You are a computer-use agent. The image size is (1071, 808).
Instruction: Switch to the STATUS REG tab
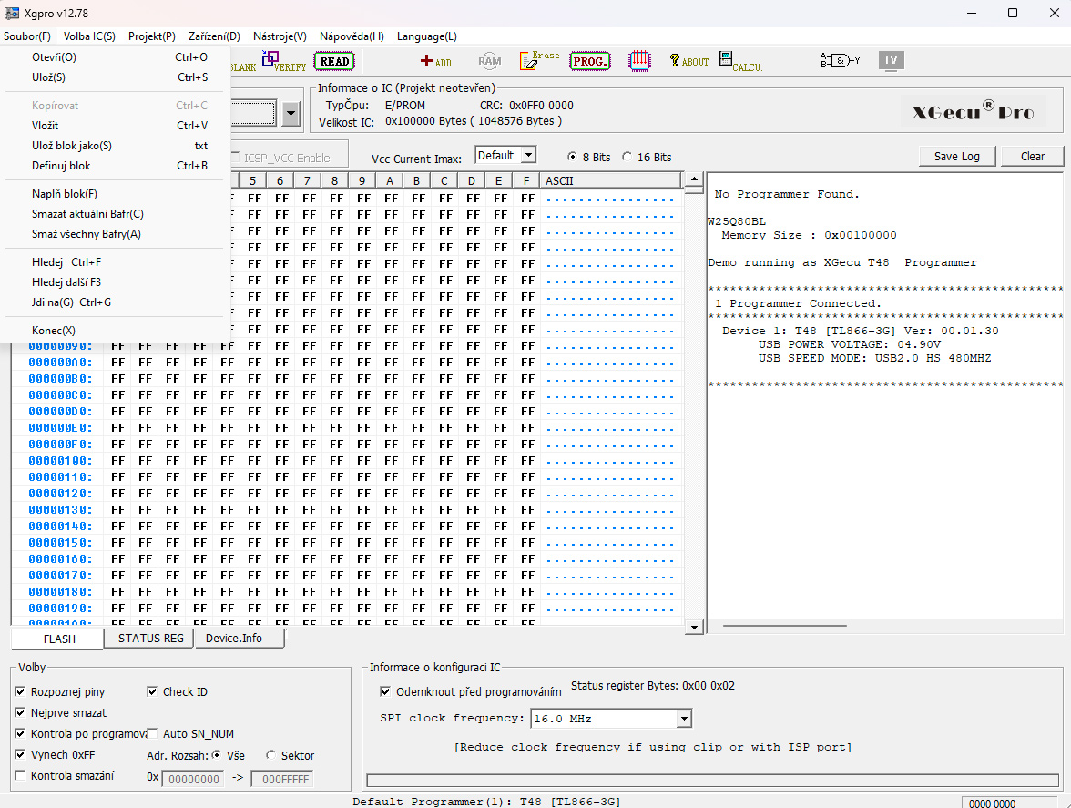tap(150, 638)
